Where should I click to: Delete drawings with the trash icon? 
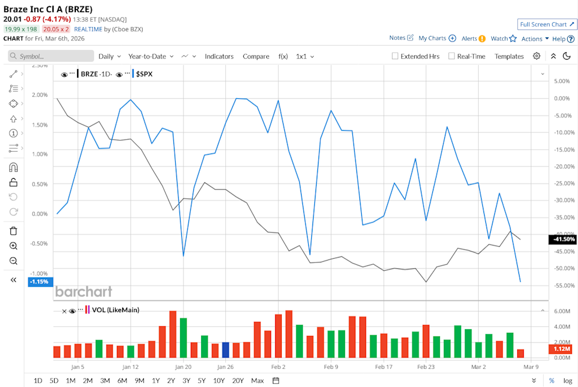point(13,231)
